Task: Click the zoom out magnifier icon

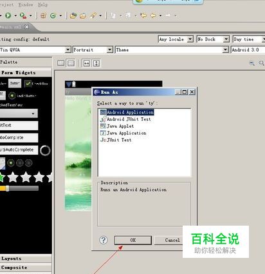Action: click(251, 63)
